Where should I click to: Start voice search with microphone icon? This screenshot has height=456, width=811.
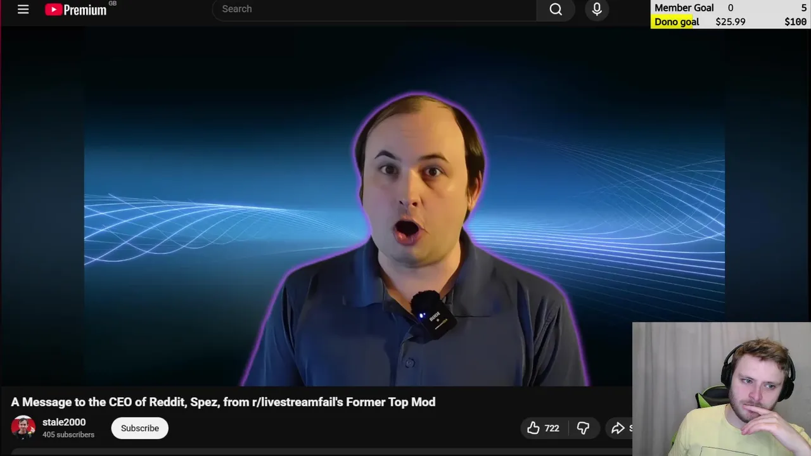click(x=597, y=9)
